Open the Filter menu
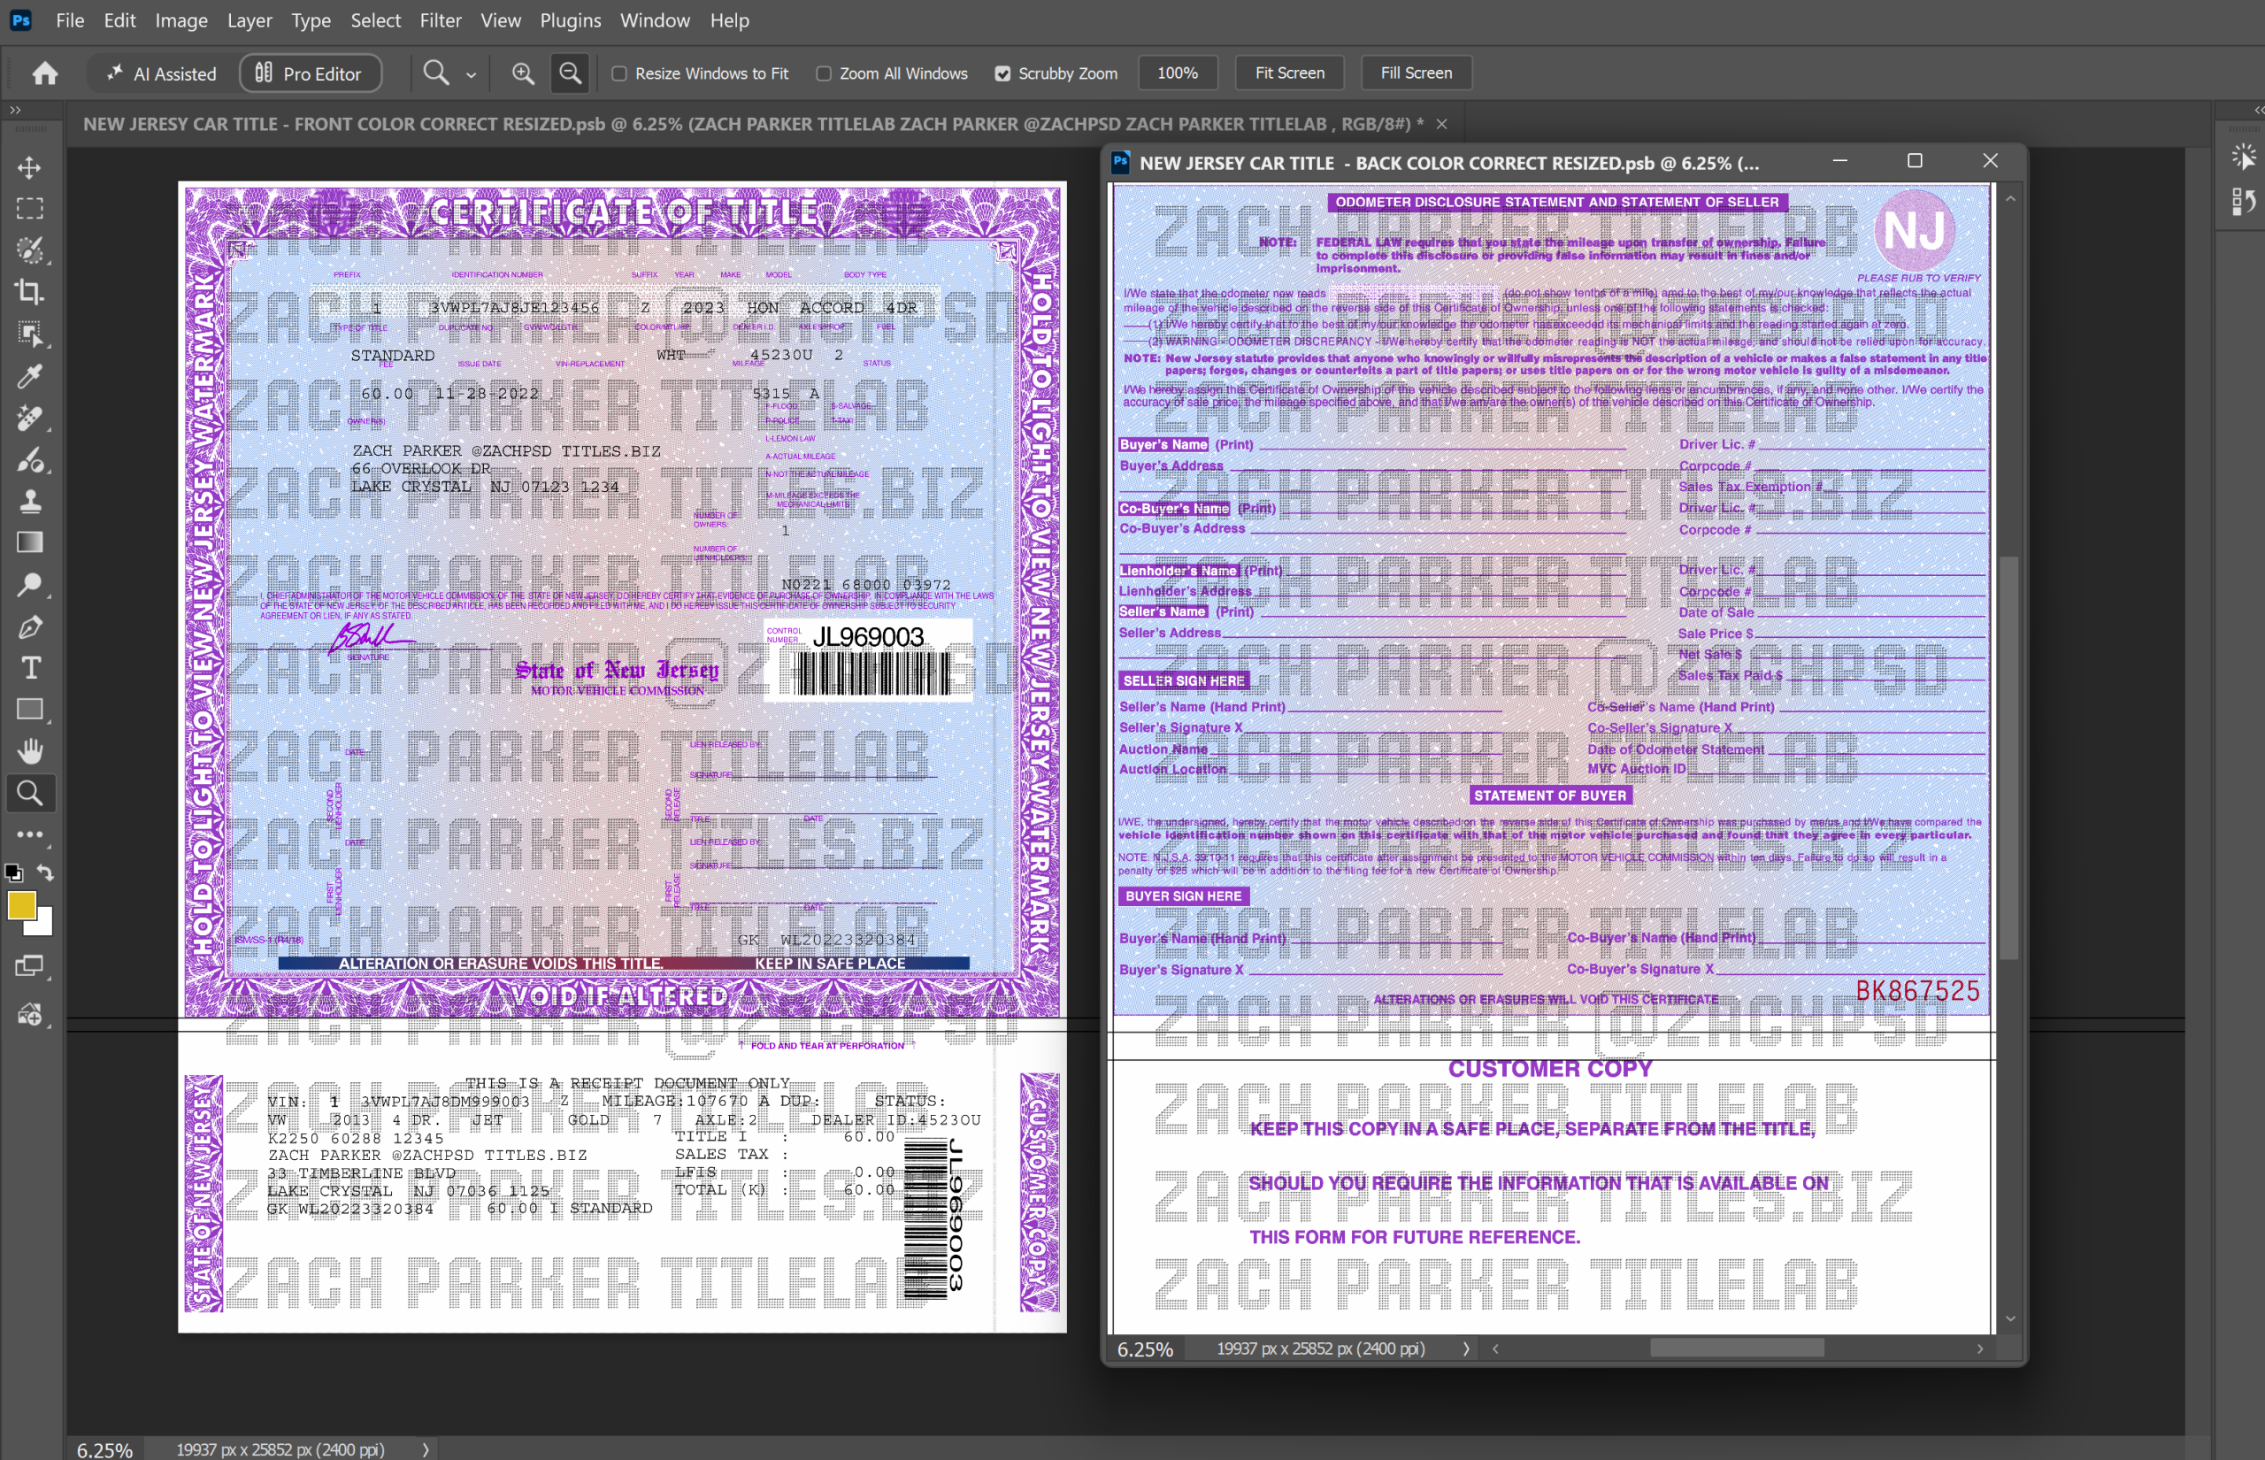The image size is (2265, 1460). (x=441, y=19)
